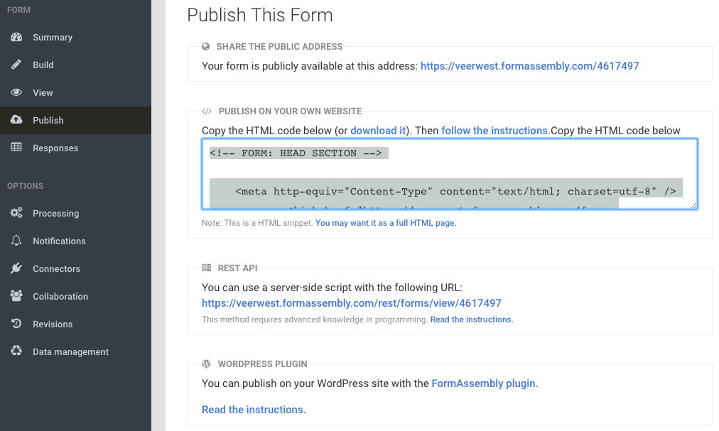This screenshot has width=719, height=431.
Task: Click the Notifications bell icon
Action: click(16, 241)
